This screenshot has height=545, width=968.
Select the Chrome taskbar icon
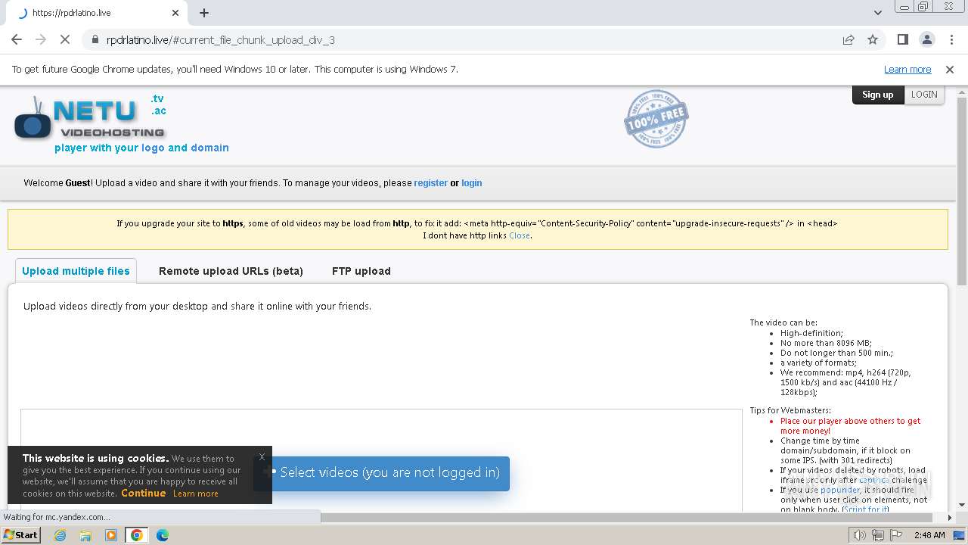click(x=136, y=535)
